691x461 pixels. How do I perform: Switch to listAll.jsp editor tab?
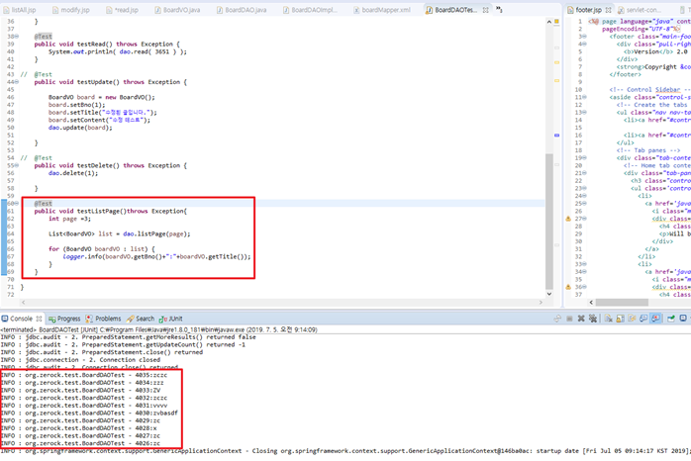[x=20, y=10]
